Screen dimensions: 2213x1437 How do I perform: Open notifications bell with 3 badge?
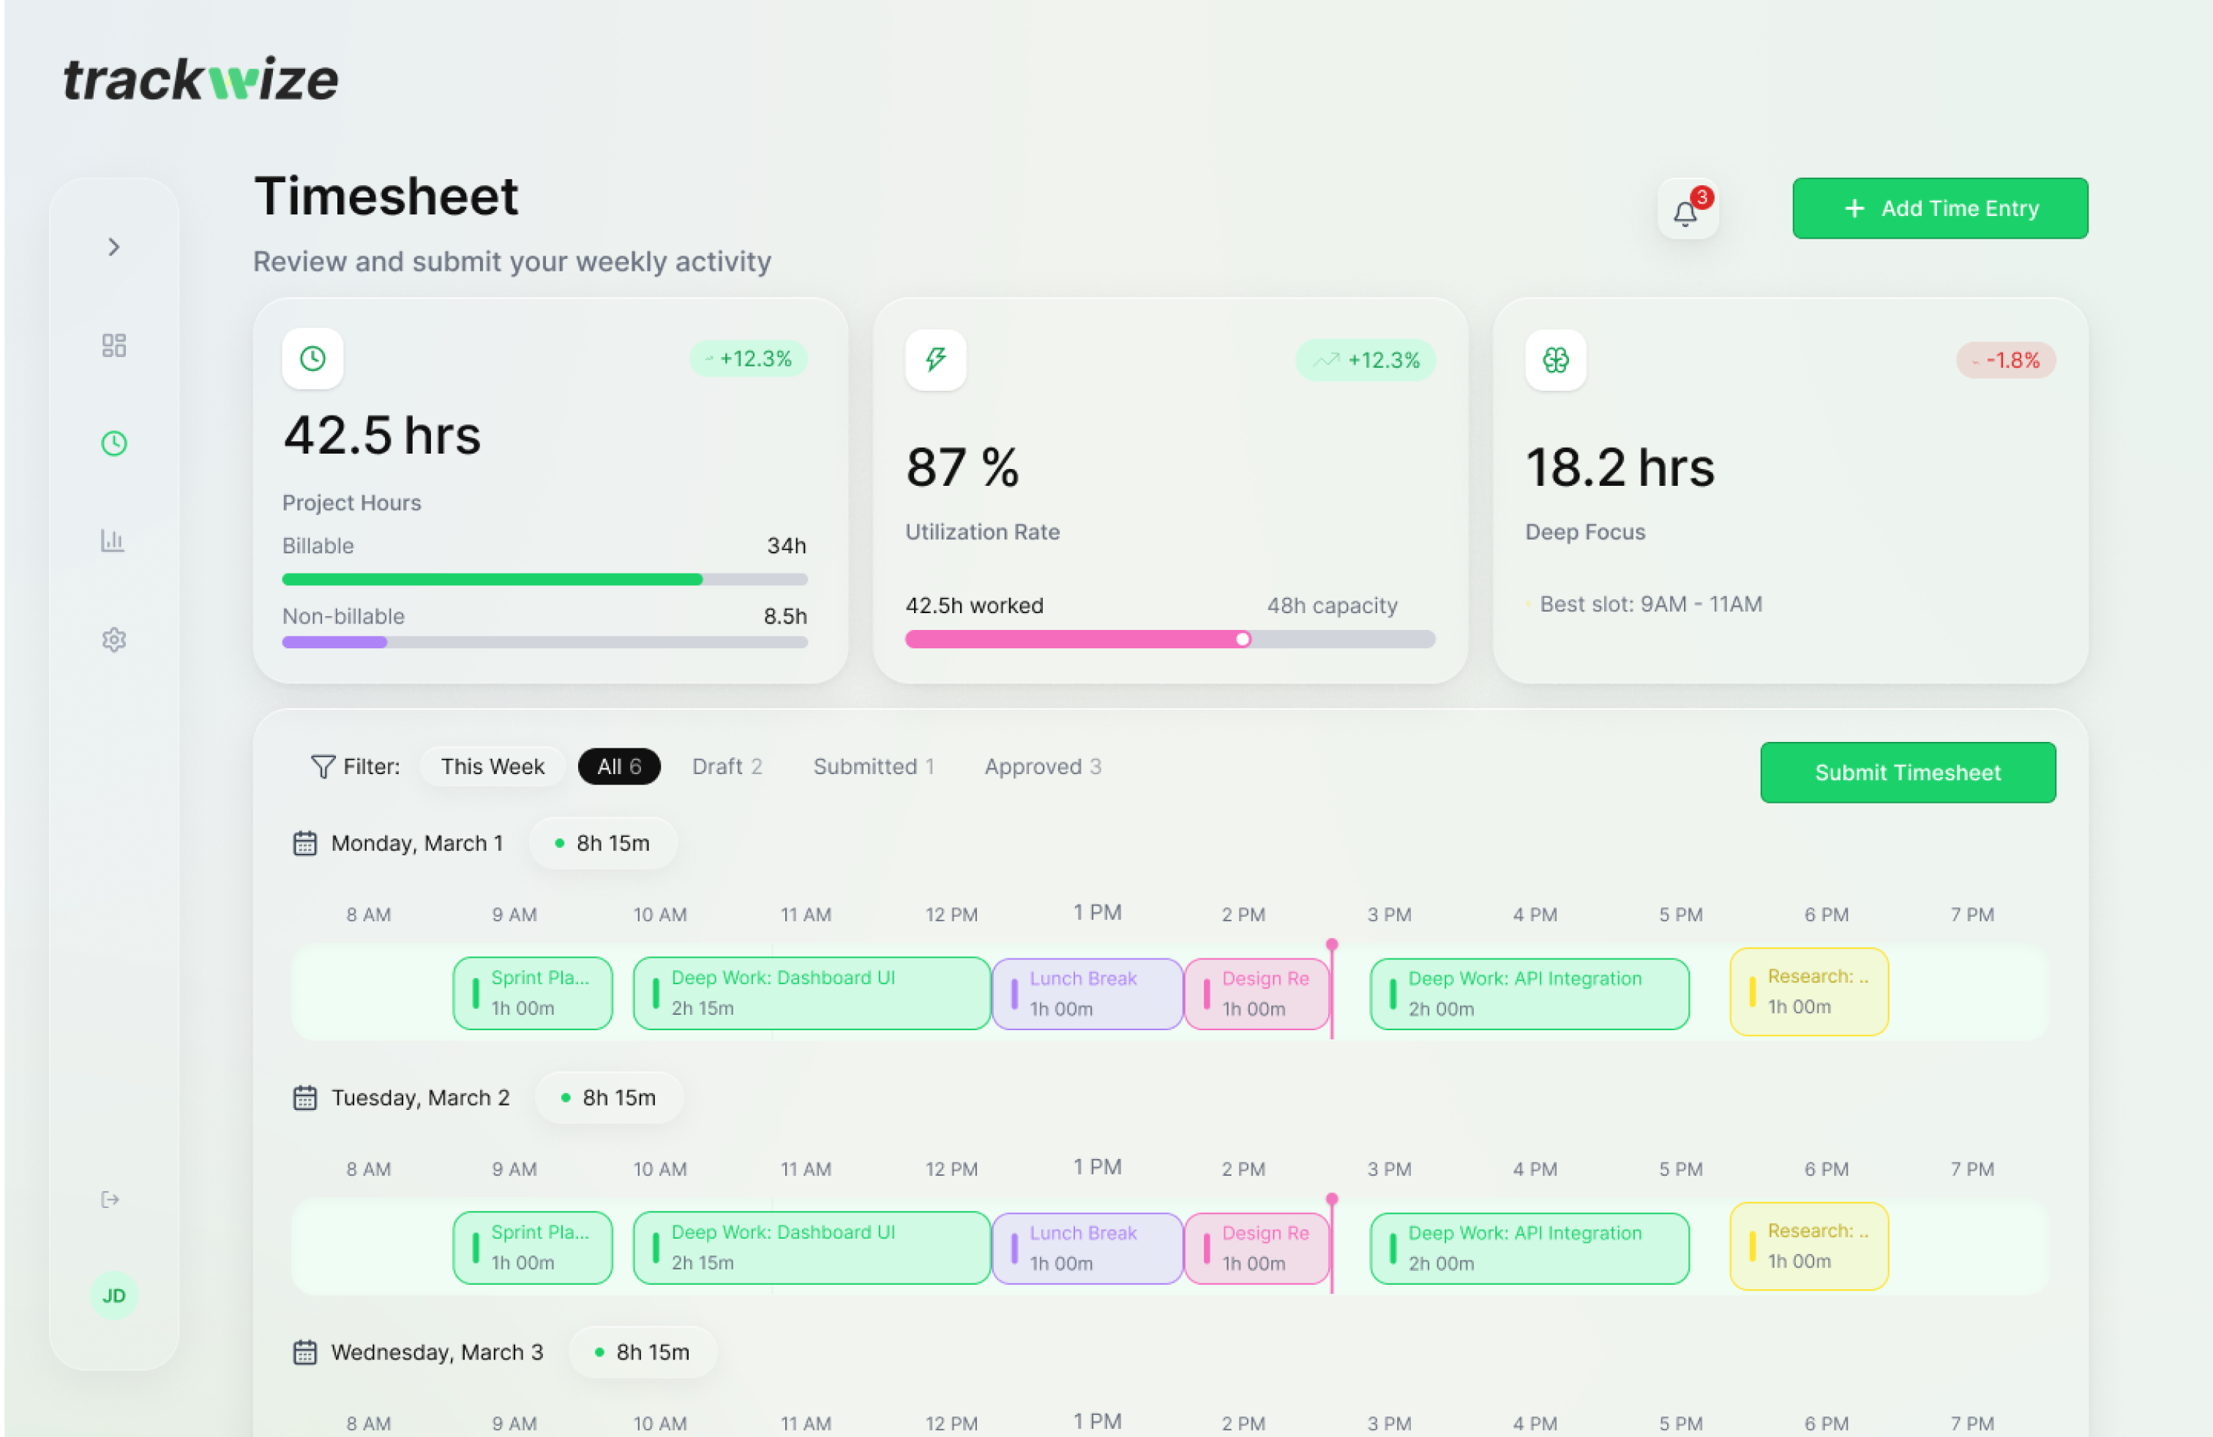tap(1686, 211)
